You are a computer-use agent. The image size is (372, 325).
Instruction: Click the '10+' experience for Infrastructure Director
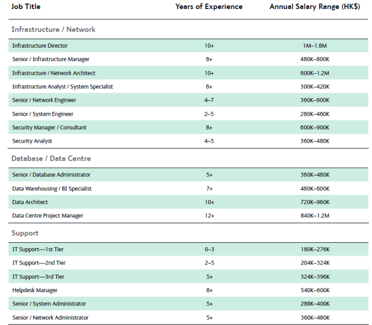pos(209,46)
